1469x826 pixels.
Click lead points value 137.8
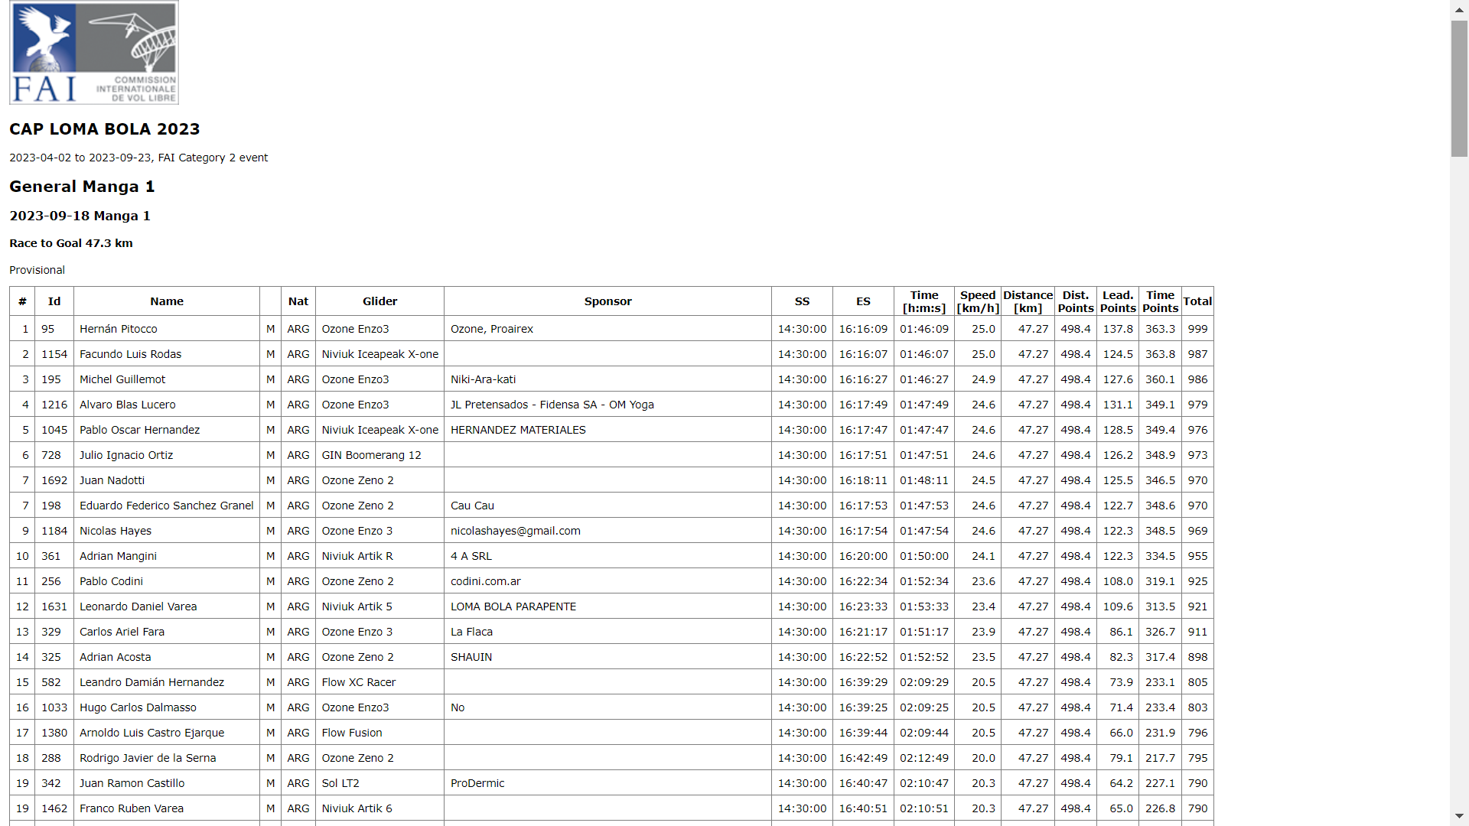[1118, 329]
